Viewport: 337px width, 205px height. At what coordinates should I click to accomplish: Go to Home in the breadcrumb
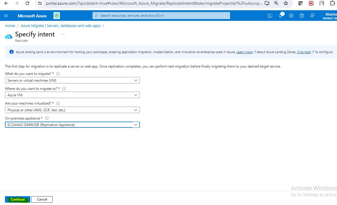[x=10, y=26]
